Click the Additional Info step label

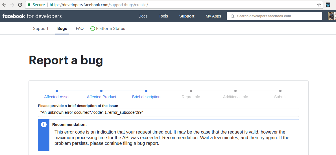point(235,97)
